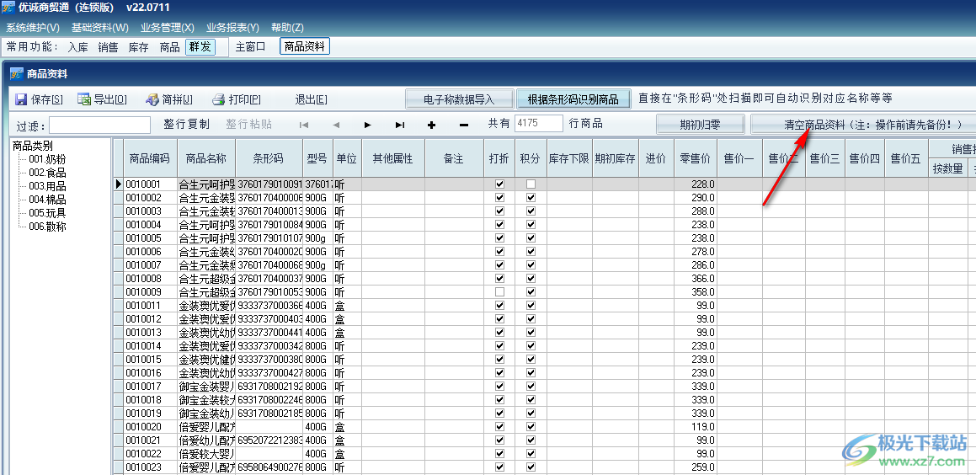Click the 商品 quick function
This screenshot has height=475, width=976.
point(169,46)
